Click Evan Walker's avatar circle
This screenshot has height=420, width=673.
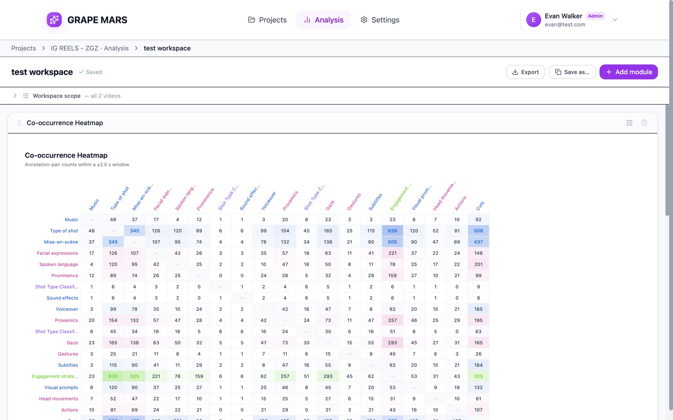pos(533,20)
